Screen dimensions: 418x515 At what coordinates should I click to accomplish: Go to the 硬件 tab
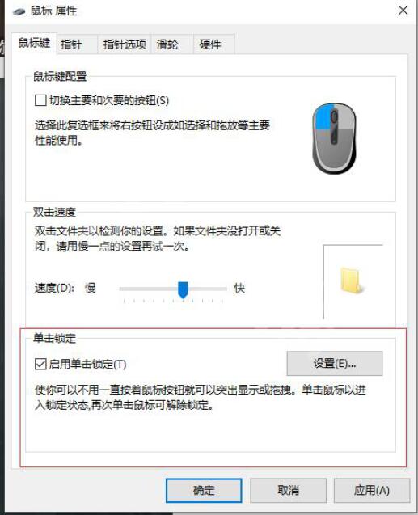pyautogui.click(x=210, y=44)
